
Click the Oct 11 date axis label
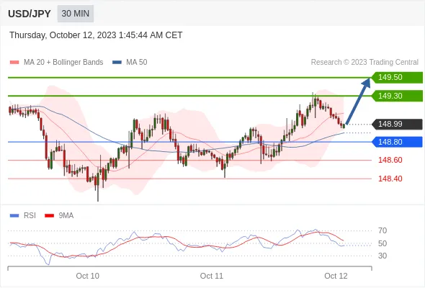click(x=212, y=276)
